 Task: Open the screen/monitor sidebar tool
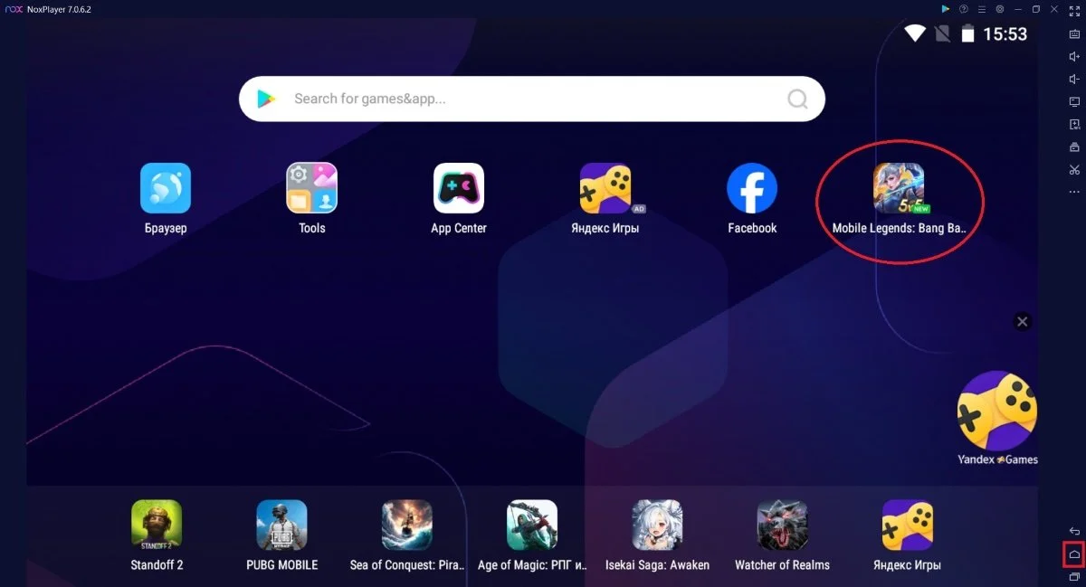coord(1074,101)
